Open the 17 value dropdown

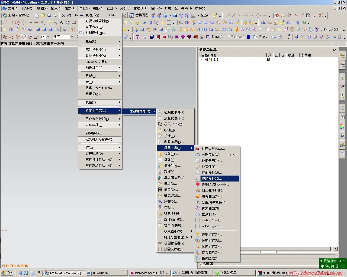[x=48, y=37]
